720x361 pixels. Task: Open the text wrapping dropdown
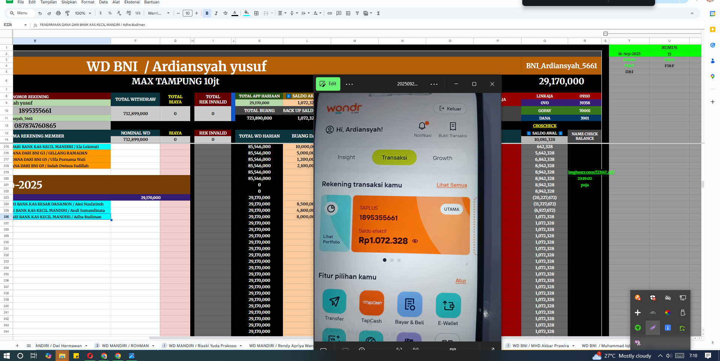coord(305,13)
